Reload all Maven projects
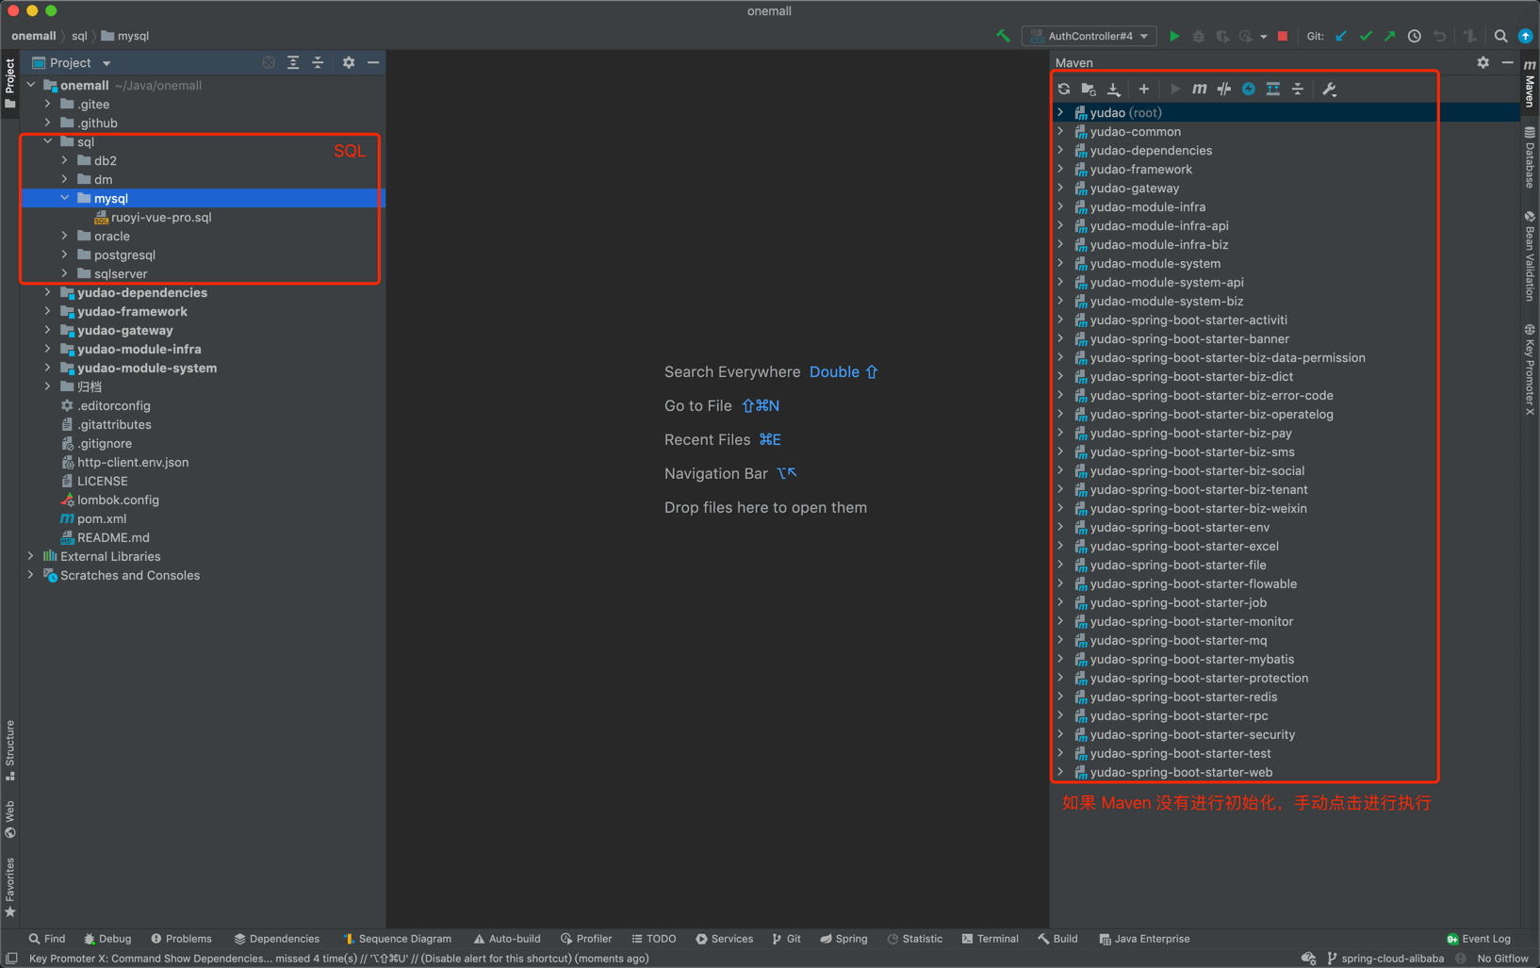Screen dimensions: 1540x968 [1064, 89]
